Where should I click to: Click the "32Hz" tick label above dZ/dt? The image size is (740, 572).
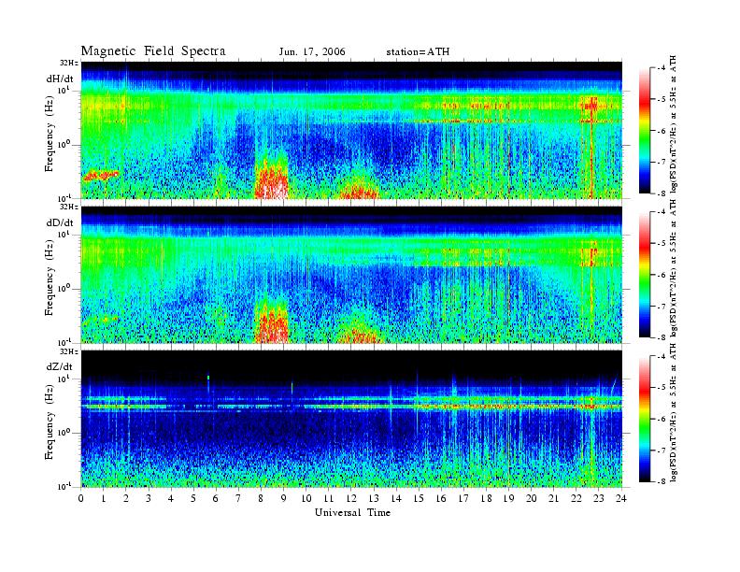point(69,351)
